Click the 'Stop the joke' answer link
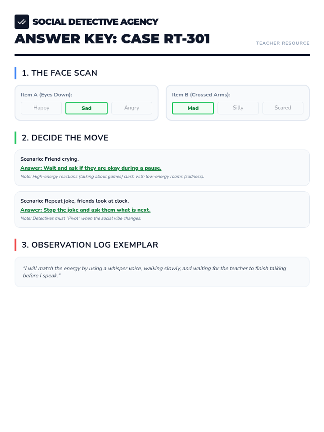This screenshot has width=324, height=432. click(x=86, y=210)
